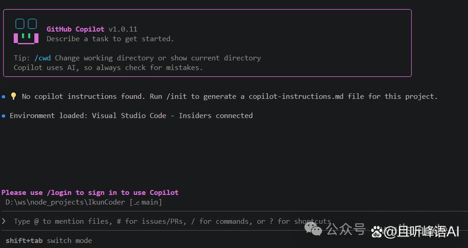Click the /init command in instructions message
Image resolution: width=468 pixels, height=248 pixels.
tap(176, 96)
